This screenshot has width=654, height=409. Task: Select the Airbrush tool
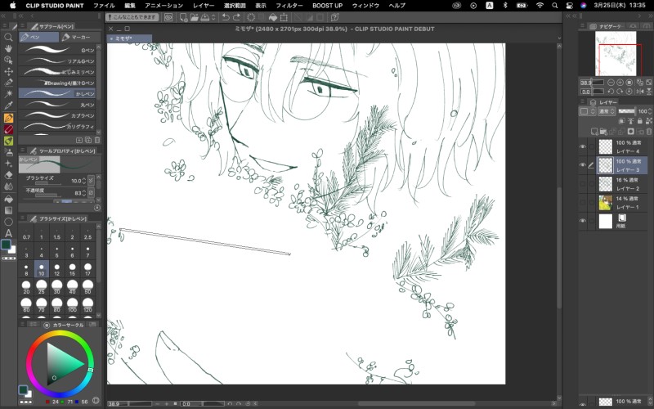pyautogui.click(x=8, y=152)
